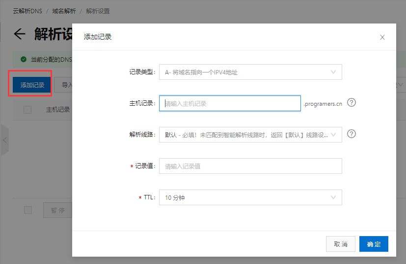
Task: Close the 添加记录 dialog with X
Action: pos(382,37)
